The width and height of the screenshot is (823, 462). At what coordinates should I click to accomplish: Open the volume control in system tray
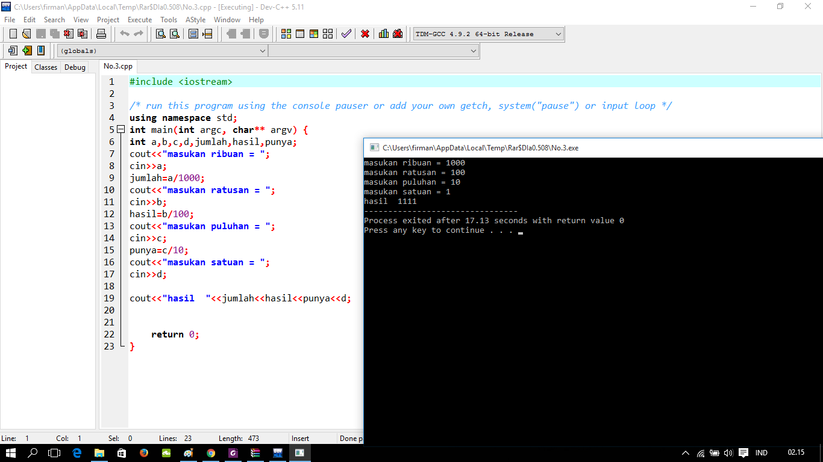pyautogui.click(x=728, y=453)
